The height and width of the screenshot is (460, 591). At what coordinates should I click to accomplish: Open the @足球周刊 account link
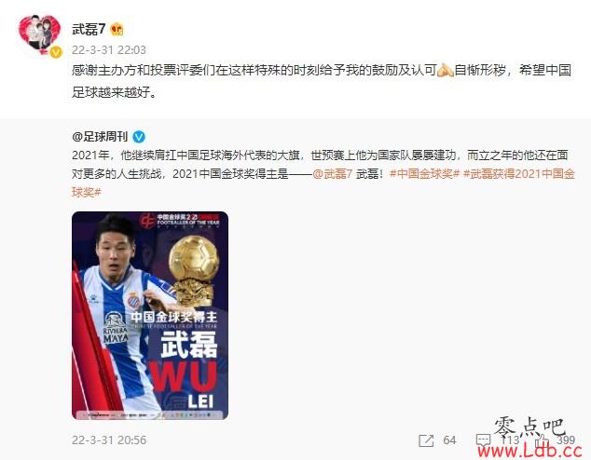click(x=100, y=136)
